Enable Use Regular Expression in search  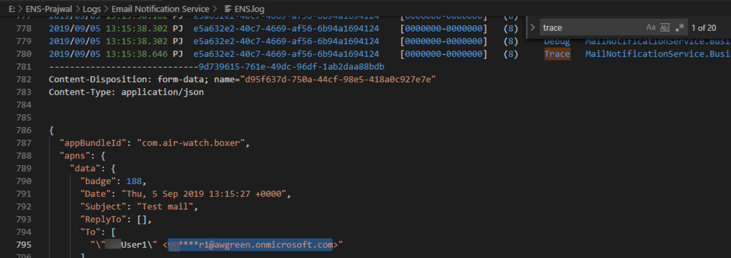point(680,27)
